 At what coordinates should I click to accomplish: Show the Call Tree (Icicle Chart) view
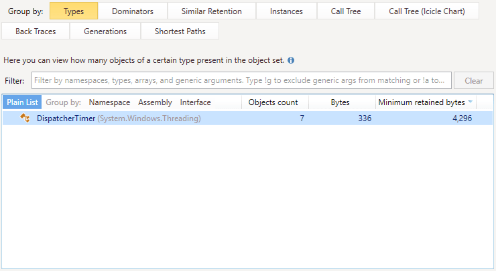tap(426, 11)
